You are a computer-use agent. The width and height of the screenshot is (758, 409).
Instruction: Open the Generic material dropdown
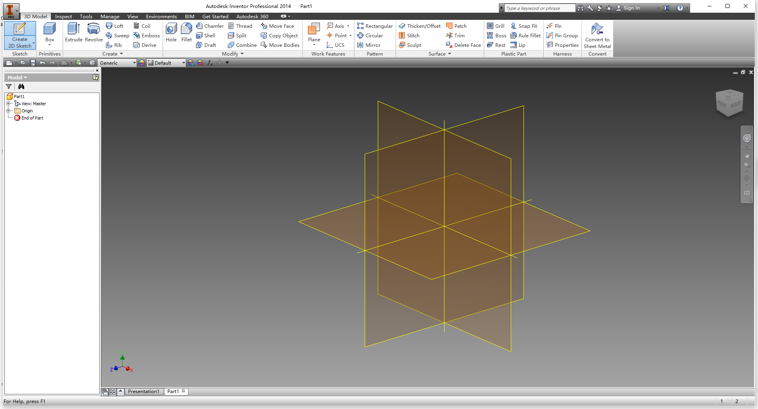click(x=134, y=63)
